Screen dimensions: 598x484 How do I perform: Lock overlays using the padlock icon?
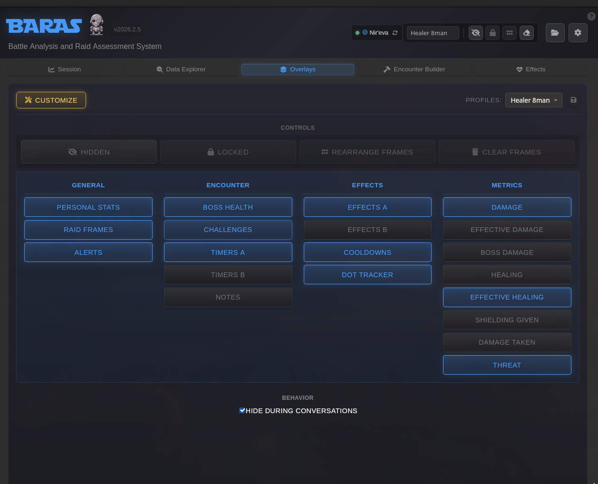[x=492, y=32]
